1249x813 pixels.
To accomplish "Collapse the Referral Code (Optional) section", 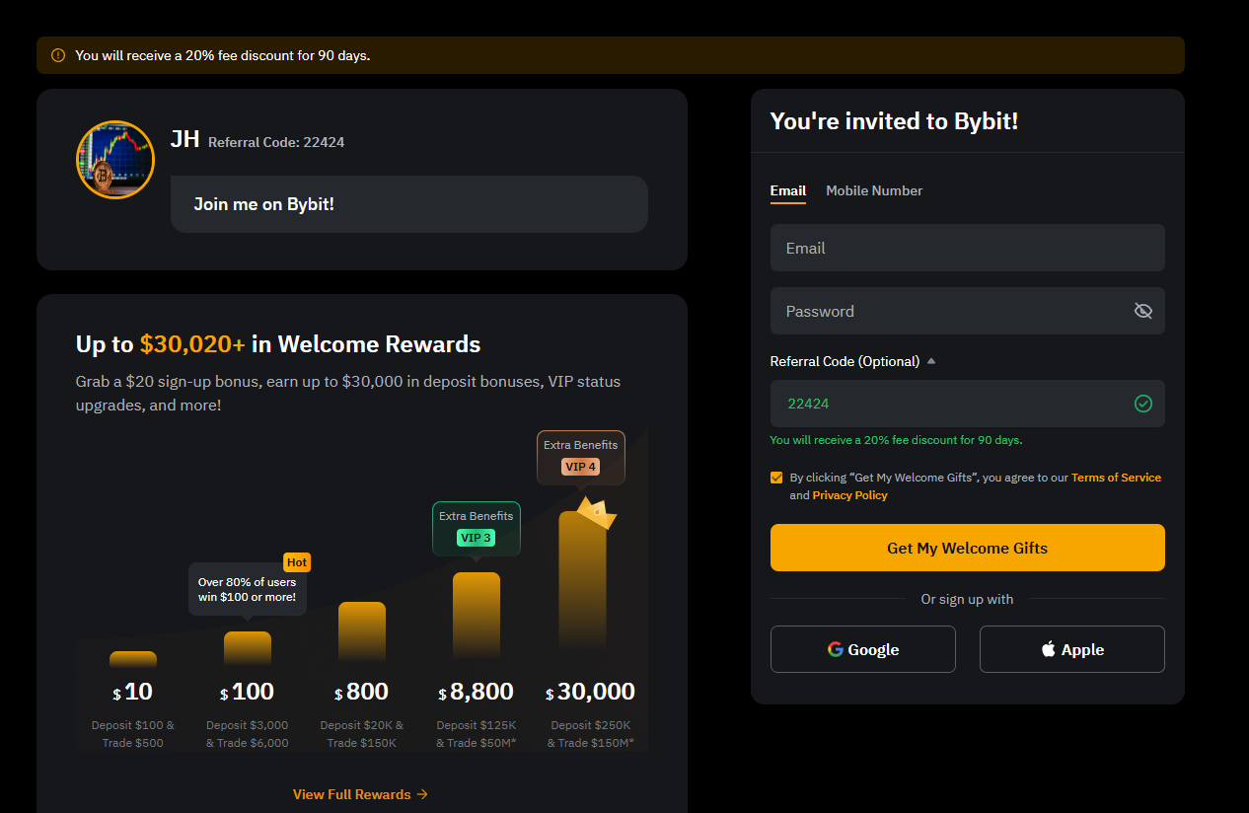I will coord(931,361).
